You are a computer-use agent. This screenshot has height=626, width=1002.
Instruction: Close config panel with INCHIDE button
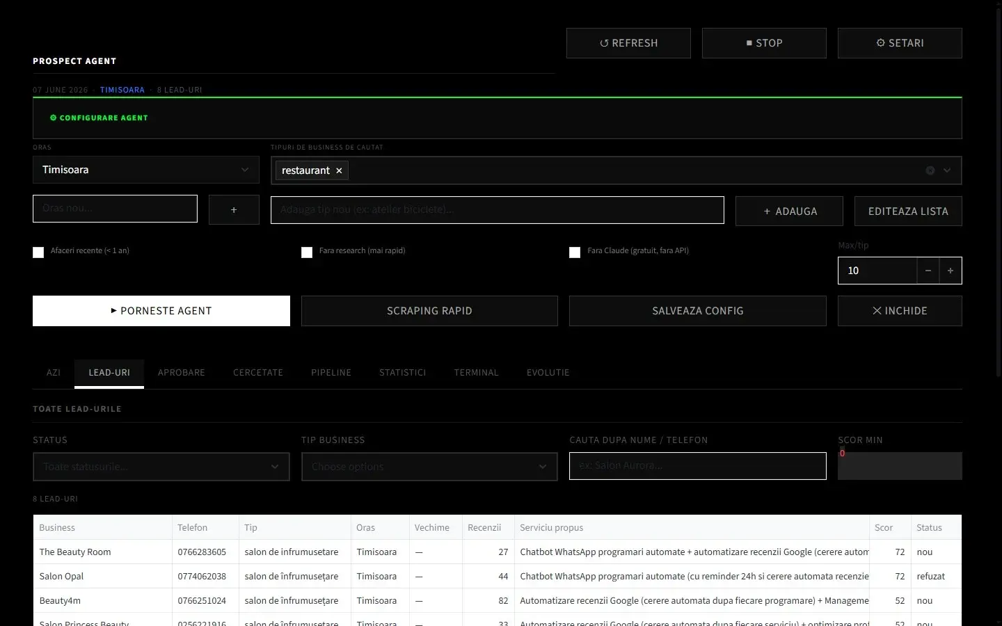pos(900,311)
